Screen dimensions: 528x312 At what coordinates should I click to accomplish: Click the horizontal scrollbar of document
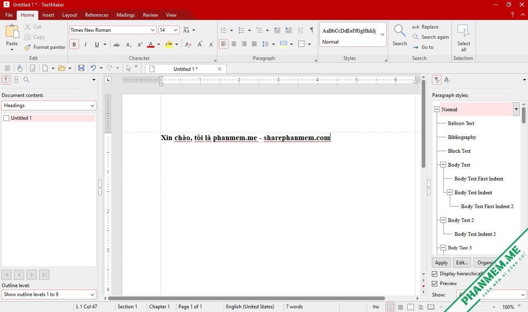(x=246, y=298)
